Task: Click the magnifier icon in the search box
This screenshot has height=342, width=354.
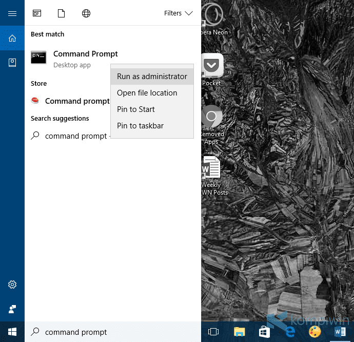Action: coord(35,332)
